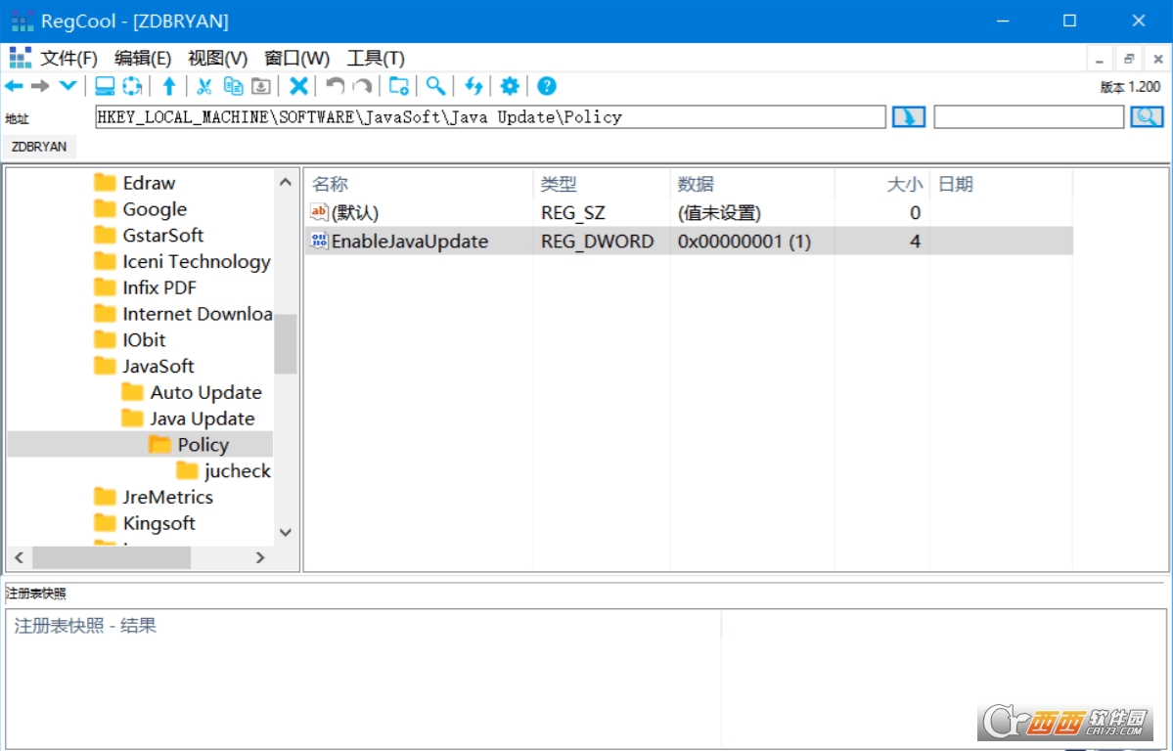
Task: Open the history dropdown chevron in toolbar
Action: coord(68,86)
